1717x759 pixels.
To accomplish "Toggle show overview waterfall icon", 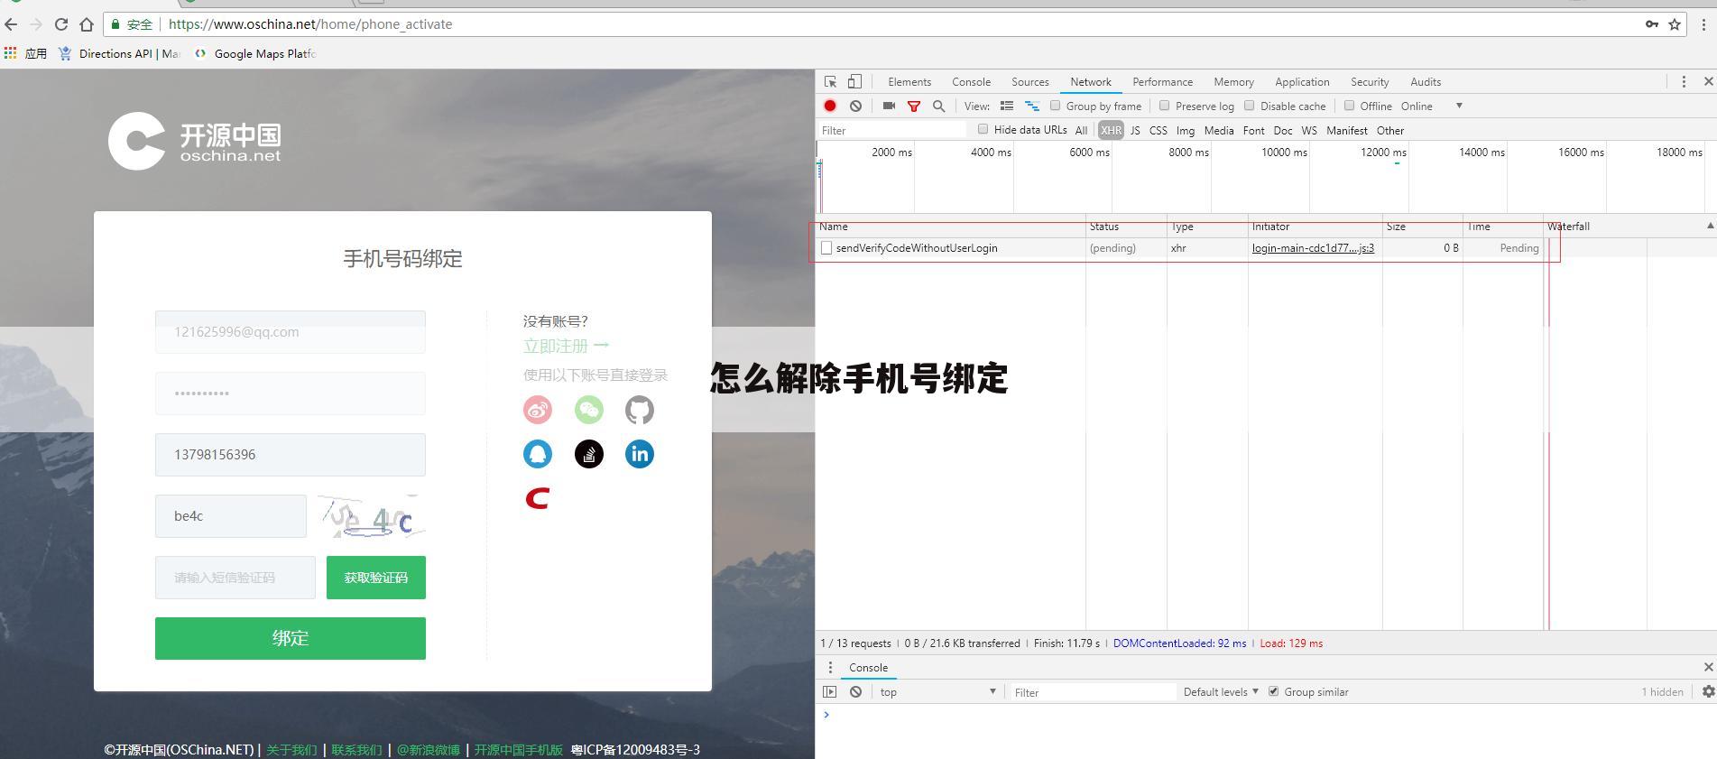I will tap(1032, 106).
